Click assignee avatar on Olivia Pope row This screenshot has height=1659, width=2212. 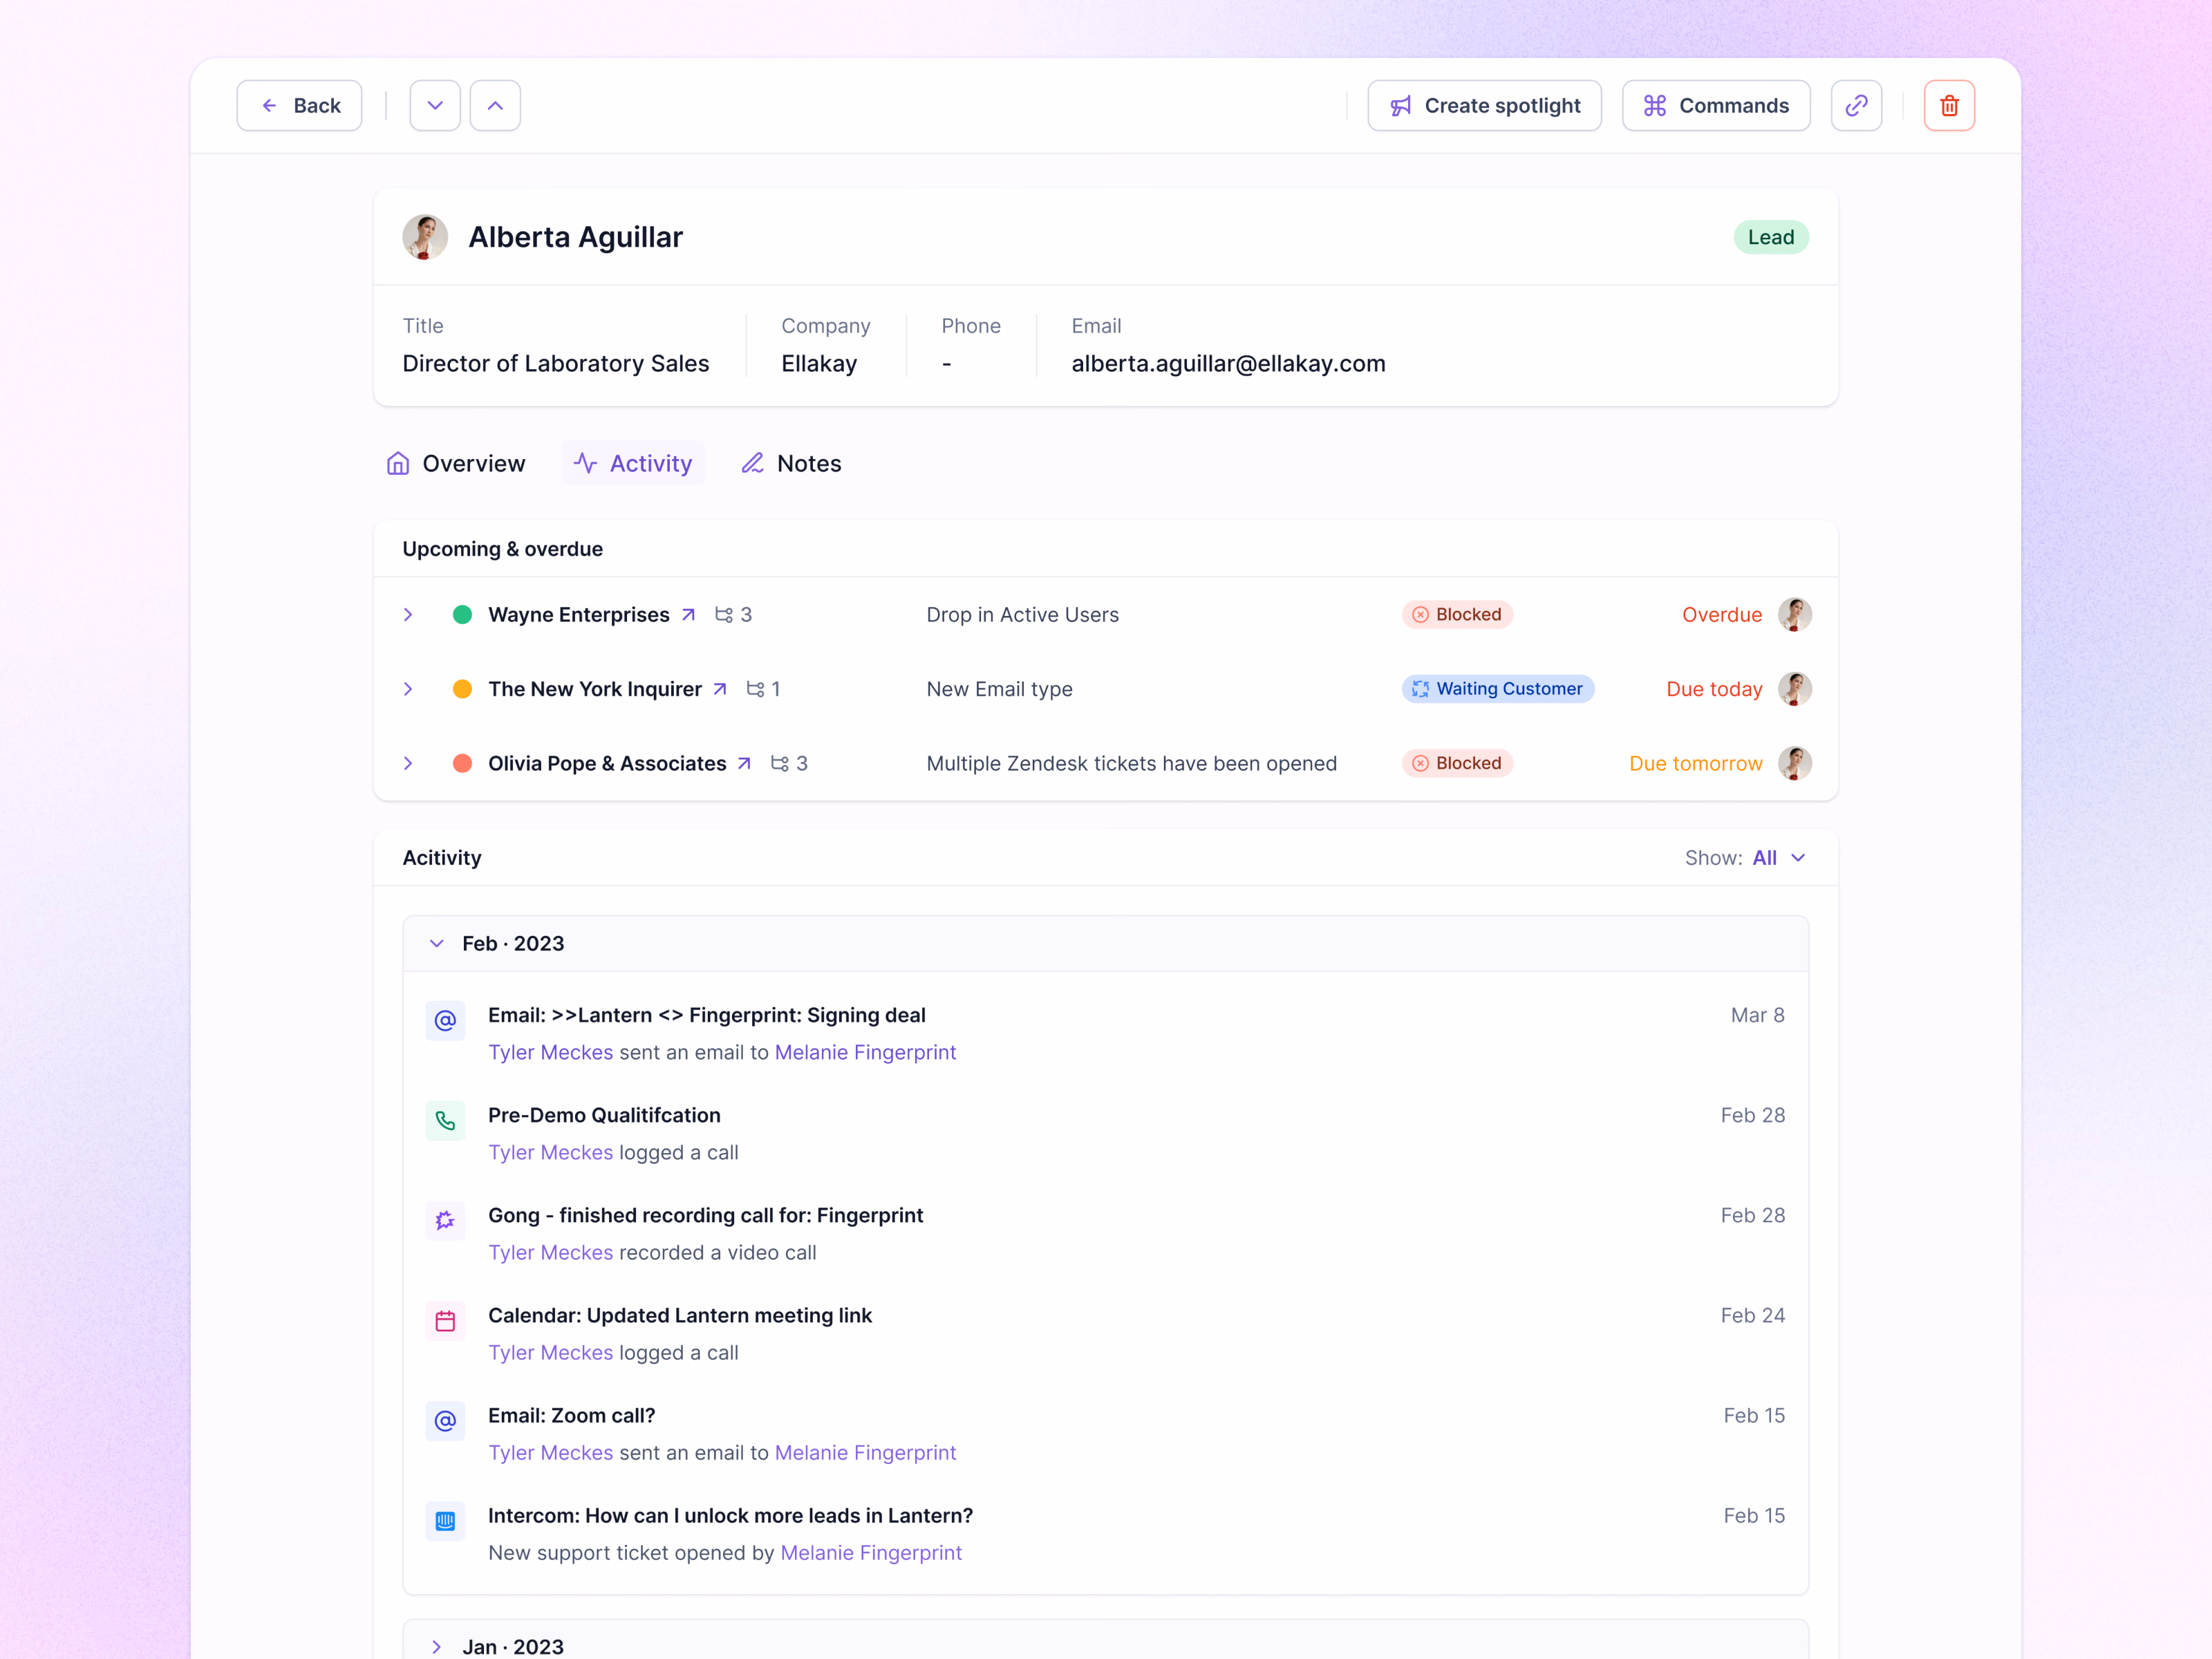point(1795,763)
